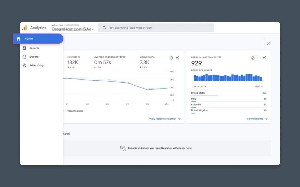Open Advertising via its sidebar icon
300x187 pixels.
click(x=24, y=65)
